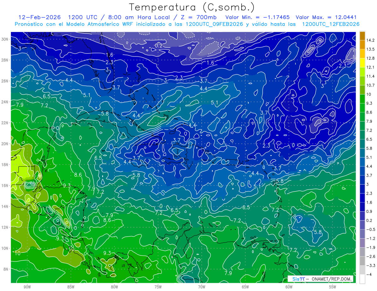
Task: Click the SisPI - ONAMET/REP.DOM. logo box
Action: coord(321,279)
